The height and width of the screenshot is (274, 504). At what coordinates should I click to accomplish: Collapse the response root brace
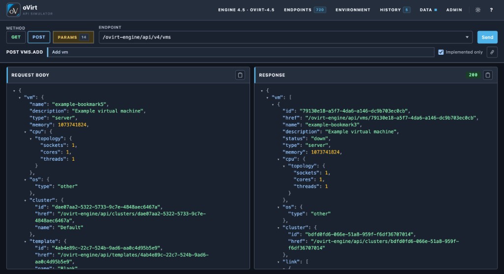(x=262, y=91)
